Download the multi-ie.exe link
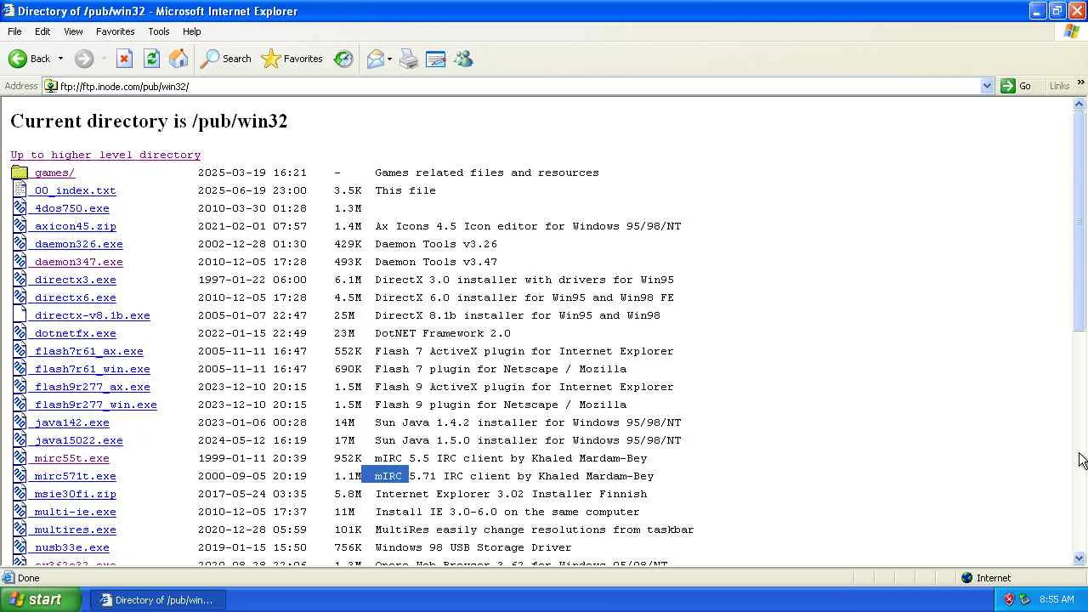 pos(75,512)
